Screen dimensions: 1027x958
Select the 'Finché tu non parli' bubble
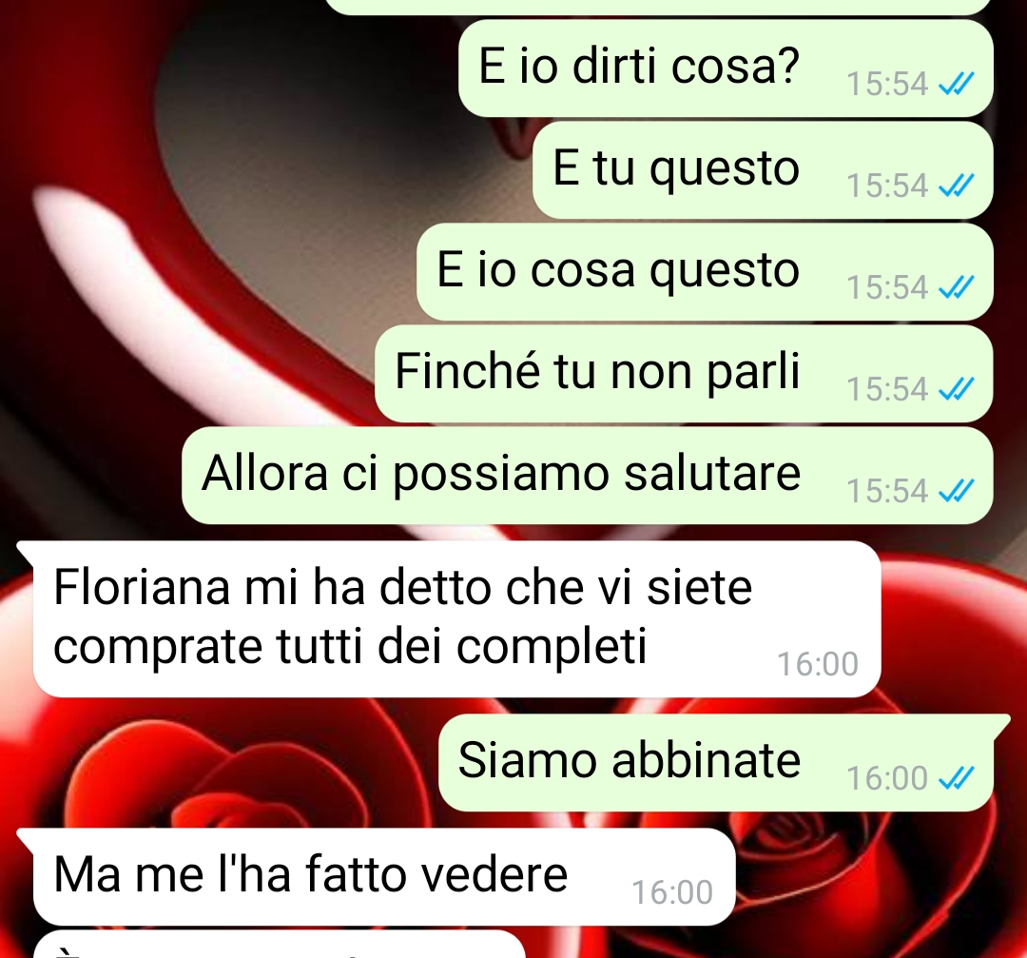tap(684, 374)
